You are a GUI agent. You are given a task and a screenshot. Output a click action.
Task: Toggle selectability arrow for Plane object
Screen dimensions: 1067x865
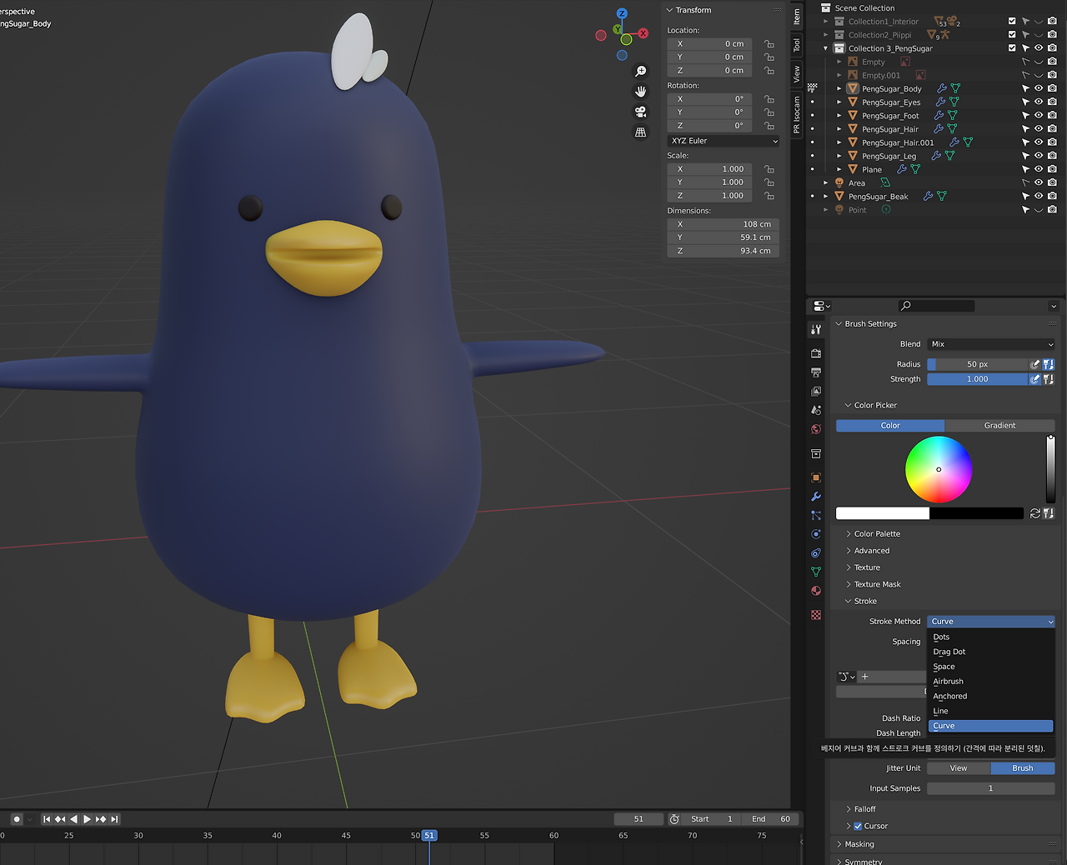tap(1025, 169)
